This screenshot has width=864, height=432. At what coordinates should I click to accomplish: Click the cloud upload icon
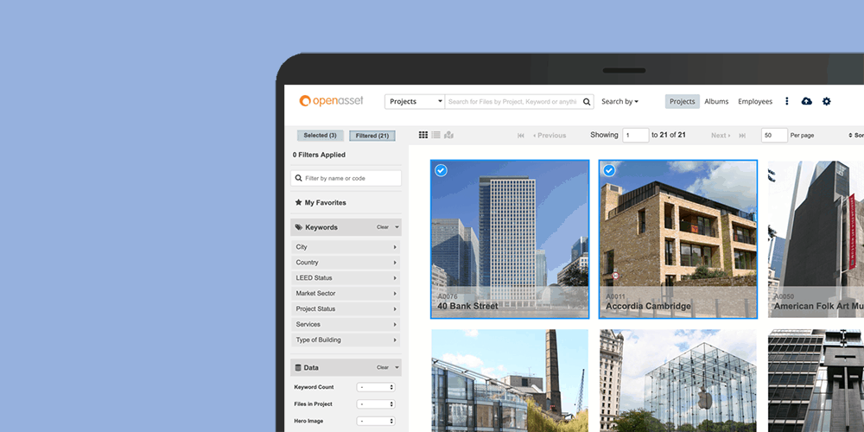tap(807, 101)
